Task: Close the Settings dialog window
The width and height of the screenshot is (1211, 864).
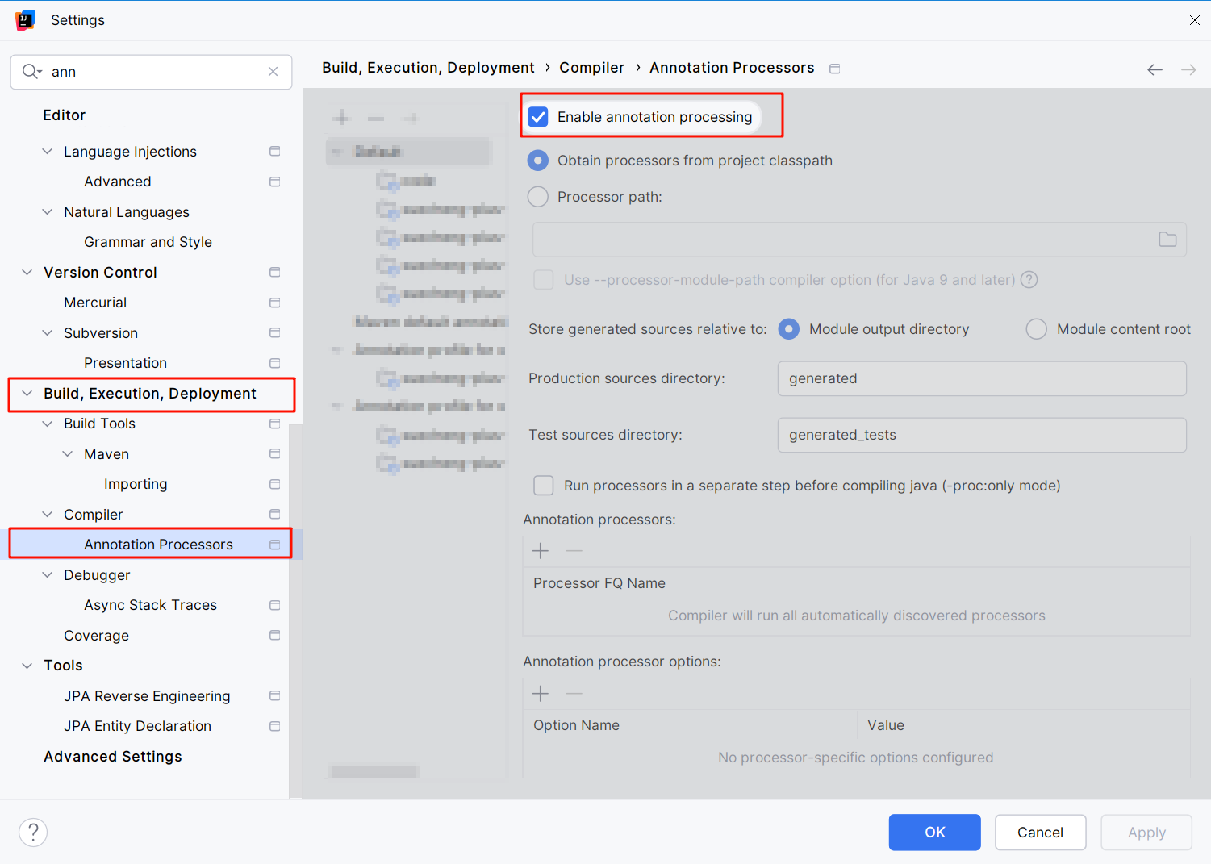Action: tap(1194, 20)
